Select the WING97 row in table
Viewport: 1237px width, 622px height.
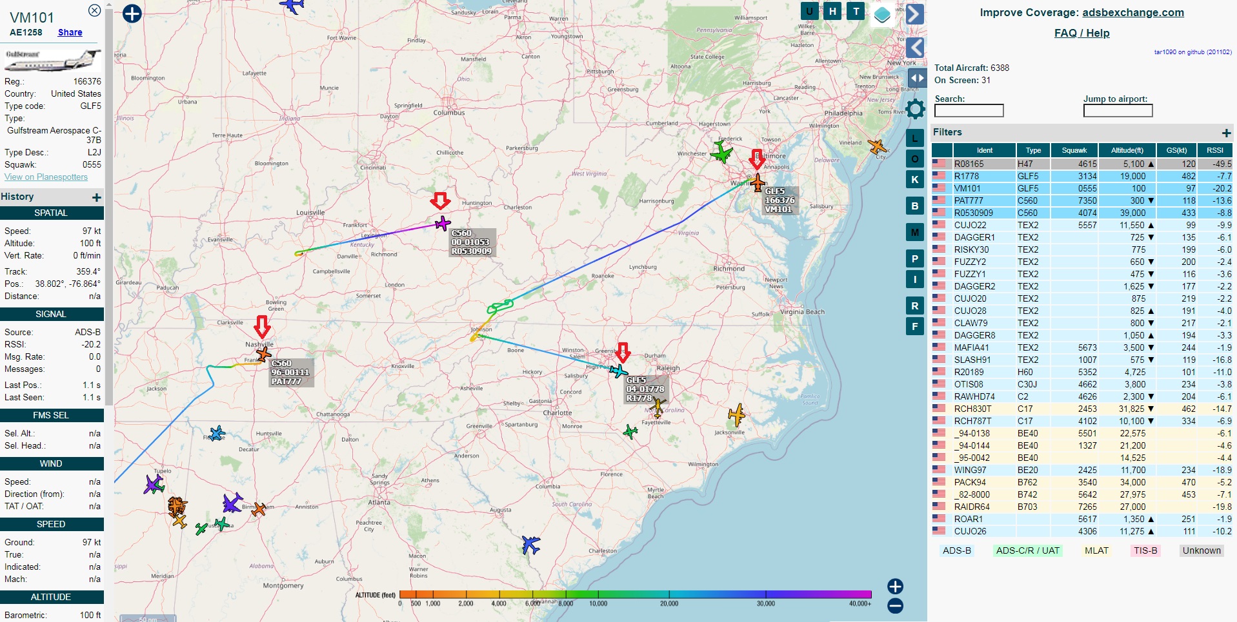point(1082,470)
